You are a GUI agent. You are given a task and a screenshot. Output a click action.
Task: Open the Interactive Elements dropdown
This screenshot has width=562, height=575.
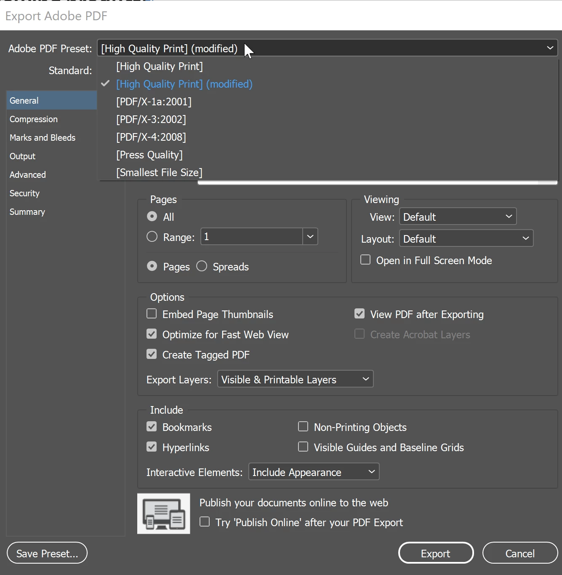pyautogui.click(x=314, y=472)
